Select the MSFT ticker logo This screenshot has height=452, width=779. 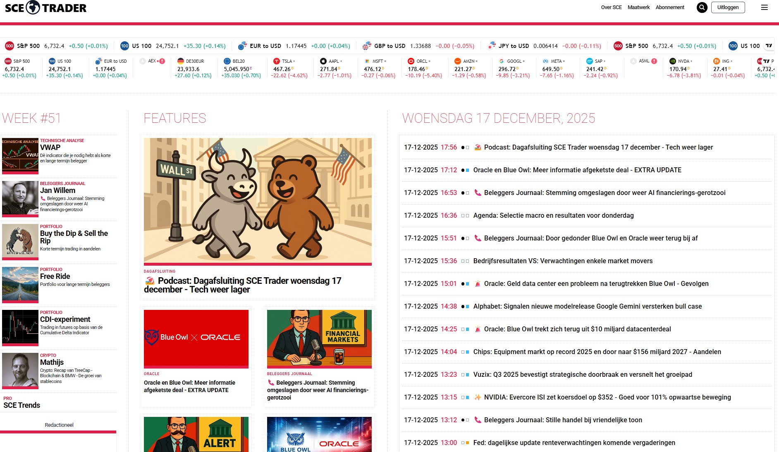[367, 61]
